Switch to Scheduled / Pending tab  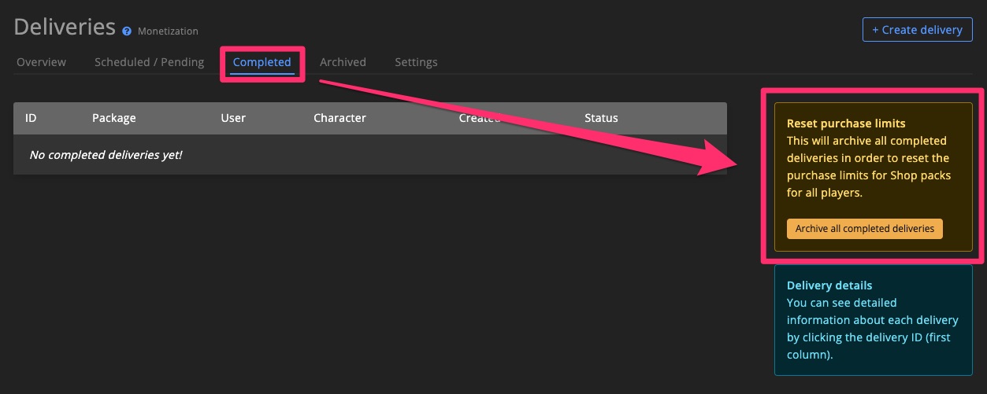[x=149, y=62]
